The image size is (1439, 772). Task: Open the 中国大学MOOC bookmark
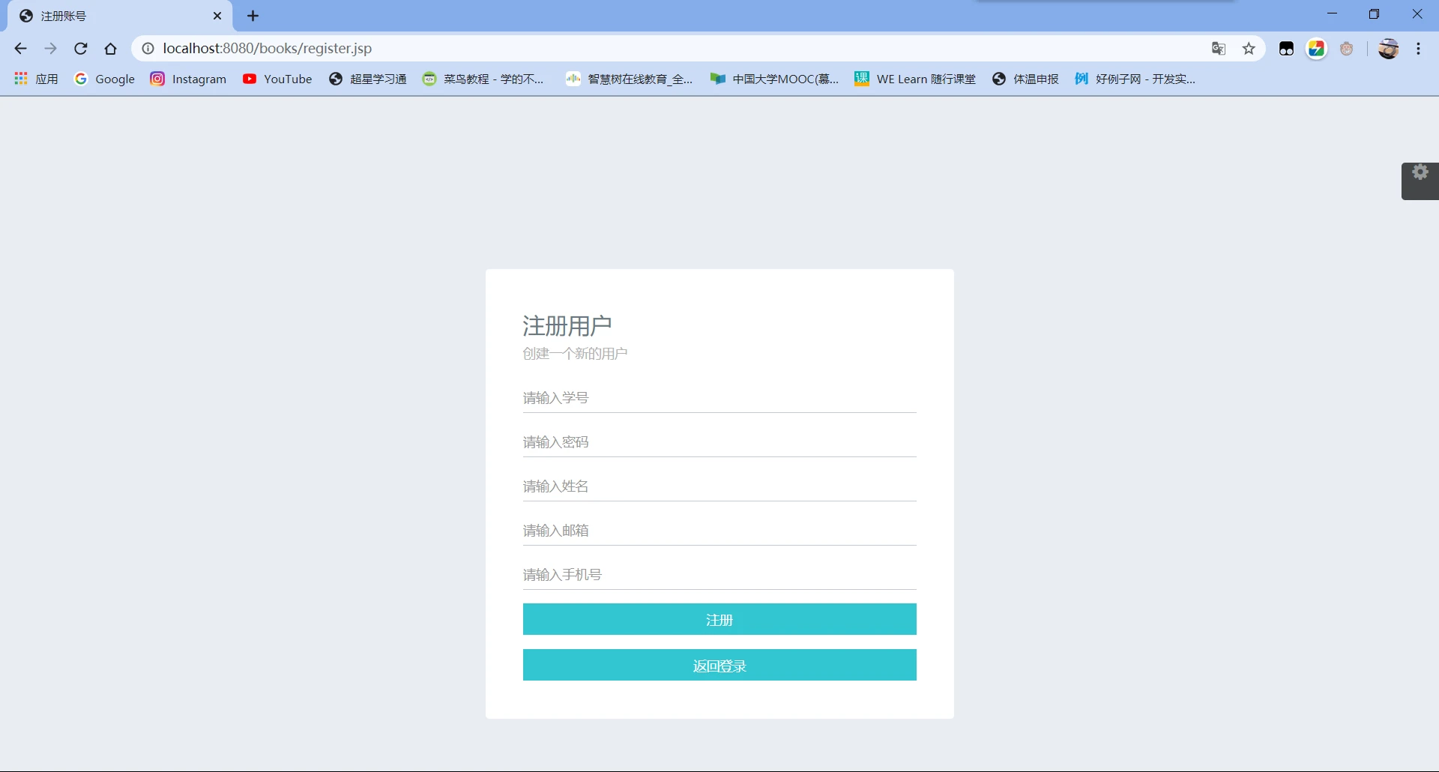775,79
